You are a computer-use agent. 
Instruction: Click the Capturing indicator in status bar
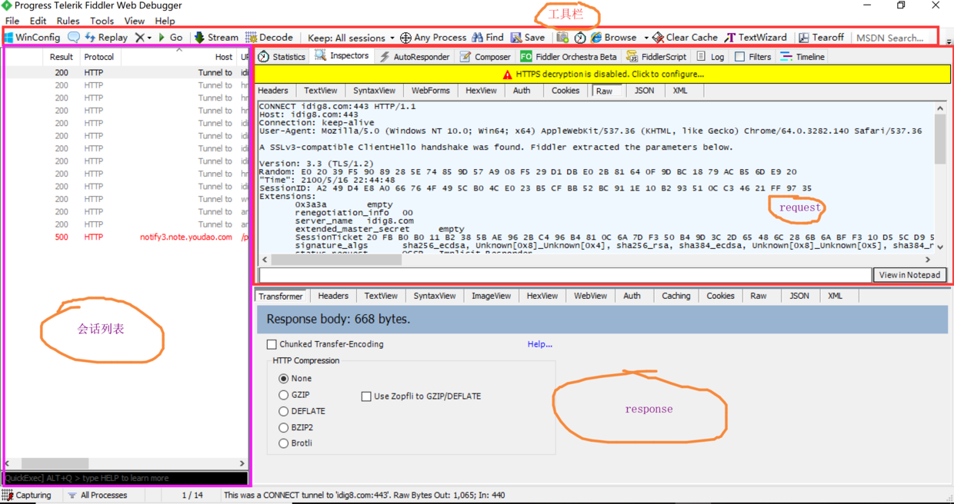point(27,496)
